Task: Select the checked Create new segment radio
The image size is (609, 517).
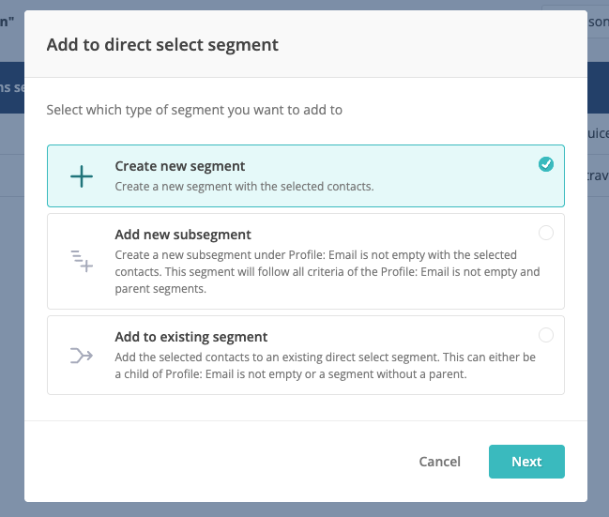Action: [x=546, y=164]
